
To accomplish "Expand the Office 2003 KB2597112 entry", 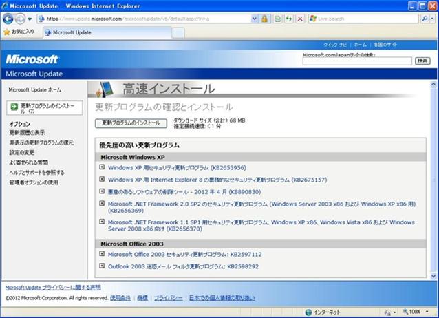I will point(102,253).
